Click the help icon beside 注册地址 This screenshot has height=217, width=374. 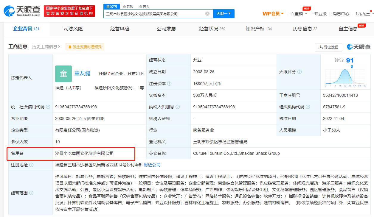pyautogui.click(x=31, y=165)
